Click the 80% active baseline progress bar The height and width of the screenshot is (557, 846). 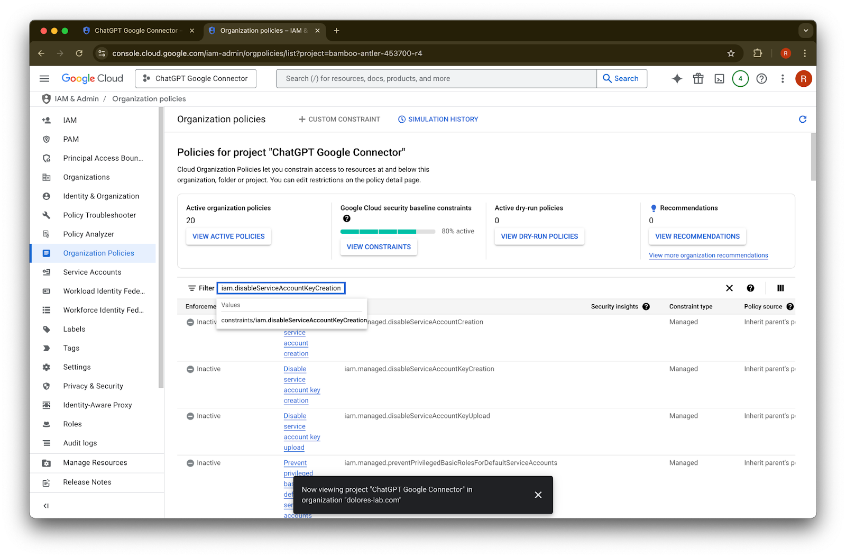click(388, 232)
